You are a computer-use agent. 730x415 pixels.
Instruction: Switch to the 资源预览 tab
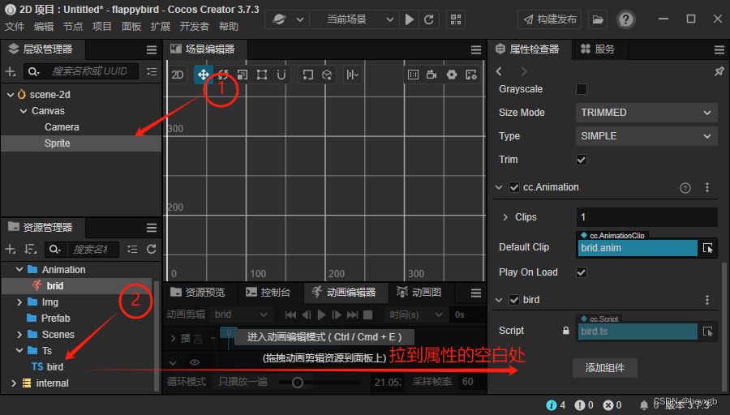click(x=197, y=292)
